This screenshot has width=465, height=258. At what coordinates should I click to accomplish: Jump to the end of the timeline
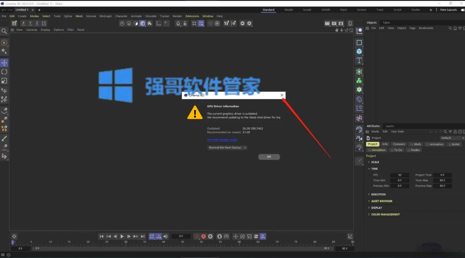[143, 236]
